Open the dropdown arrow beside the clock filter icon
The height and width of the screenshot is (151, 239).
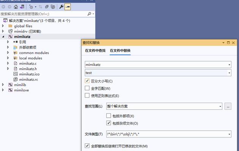36,7
